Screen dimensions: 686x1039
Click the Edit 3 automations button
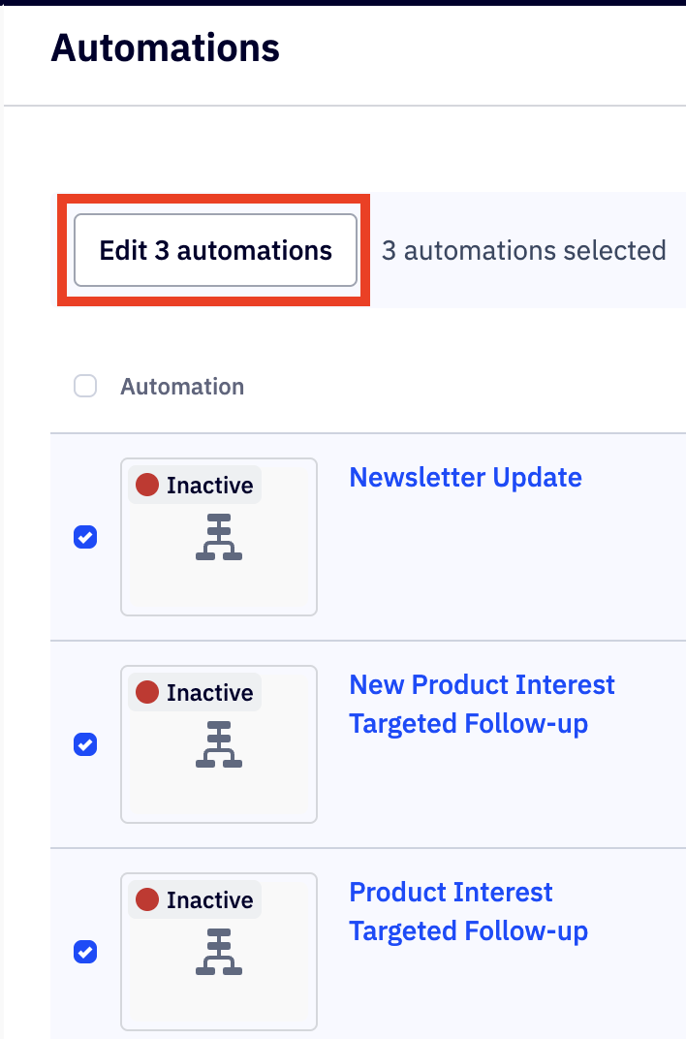pos(215,250)
